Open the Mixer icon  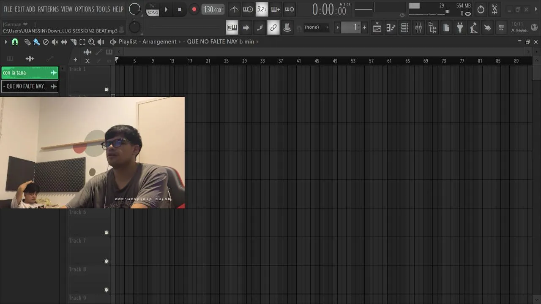click(418, 28)
